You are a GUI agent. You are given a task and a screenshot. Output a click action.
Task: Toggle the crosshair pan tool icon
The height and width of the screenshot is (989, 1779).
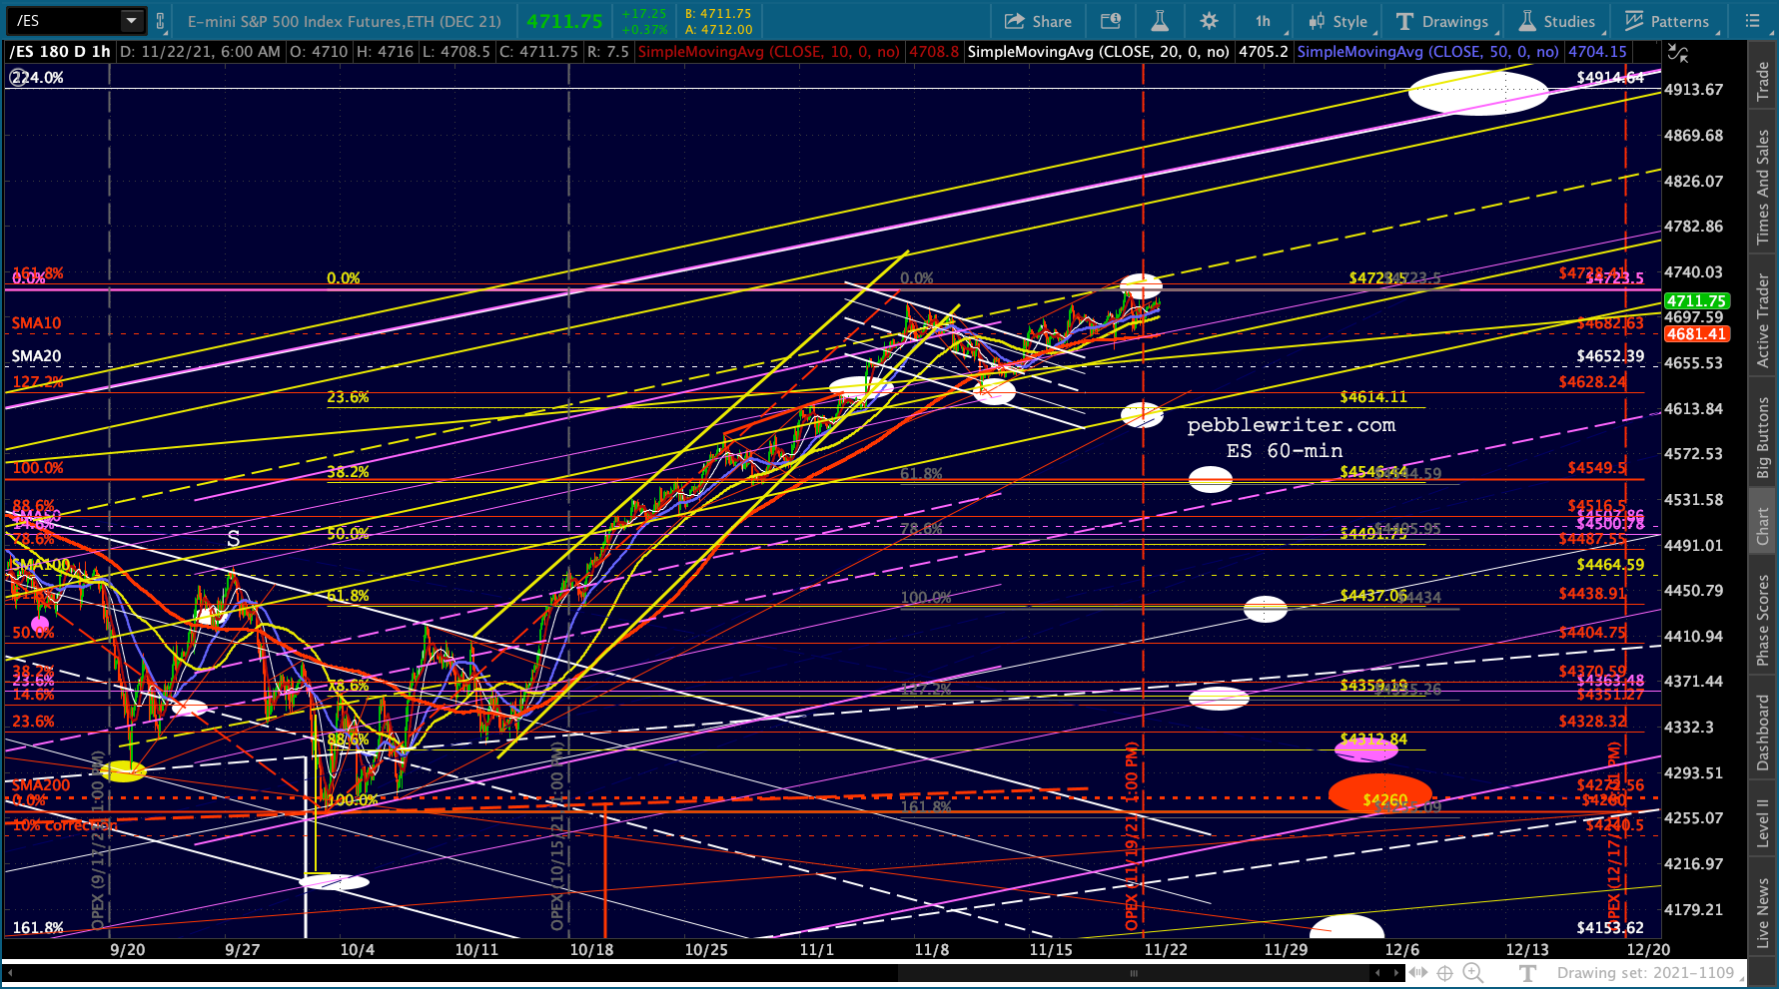coord(1444,973)
